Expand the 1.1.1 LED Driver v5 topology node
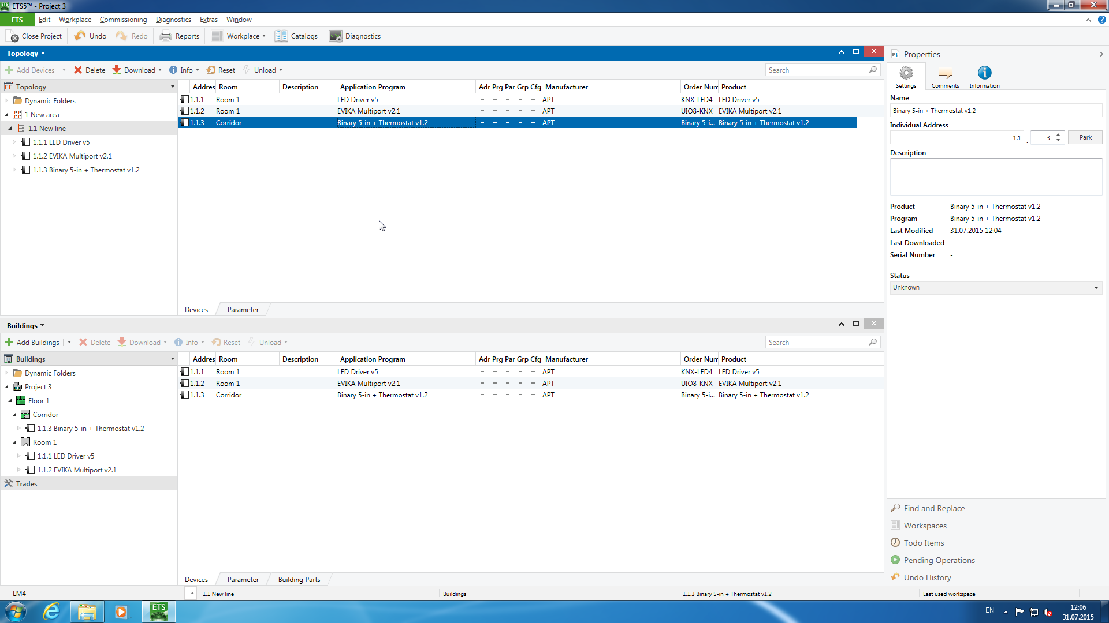 (14, 142)
